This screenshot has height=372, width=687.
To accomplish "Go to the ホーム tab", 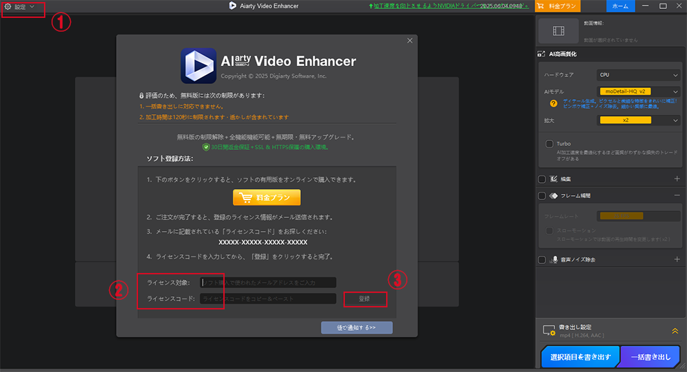I will [x=620, y=6].
